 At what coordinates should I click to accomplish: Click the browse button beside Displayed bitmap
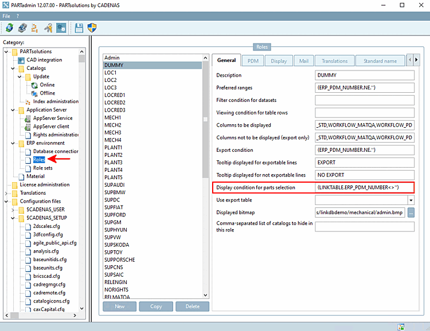(411, 212)
